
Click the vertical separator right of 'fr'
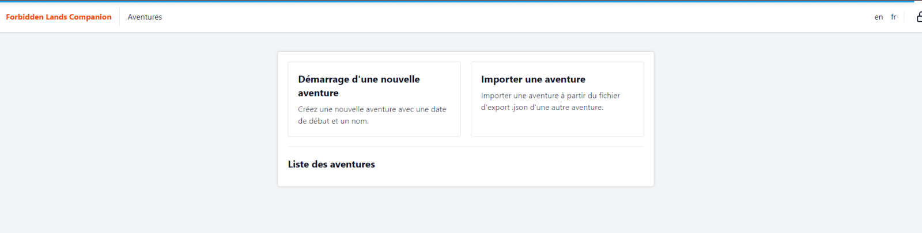pyautogui.click(x=905, y=17)
